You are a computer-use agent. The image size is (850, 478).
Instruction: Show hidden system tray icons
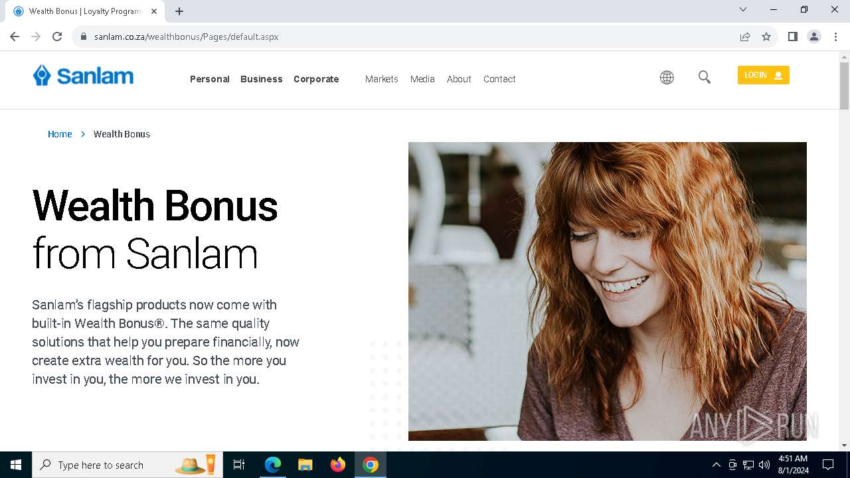pos(716,465)
